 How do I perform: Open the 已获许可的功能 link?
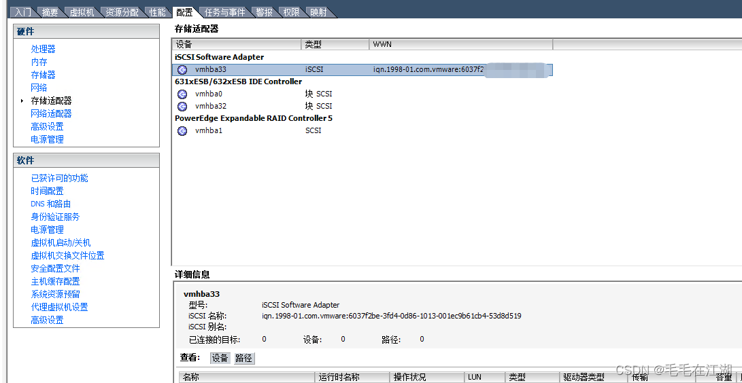59,178
